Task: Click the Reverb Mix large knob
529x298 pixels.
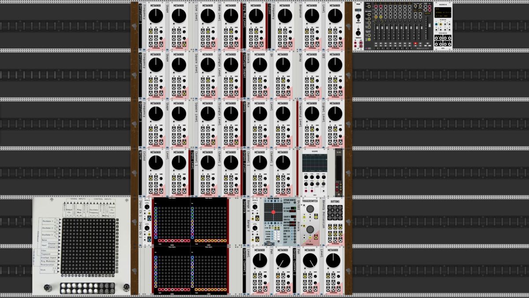Action: [260, 114]
